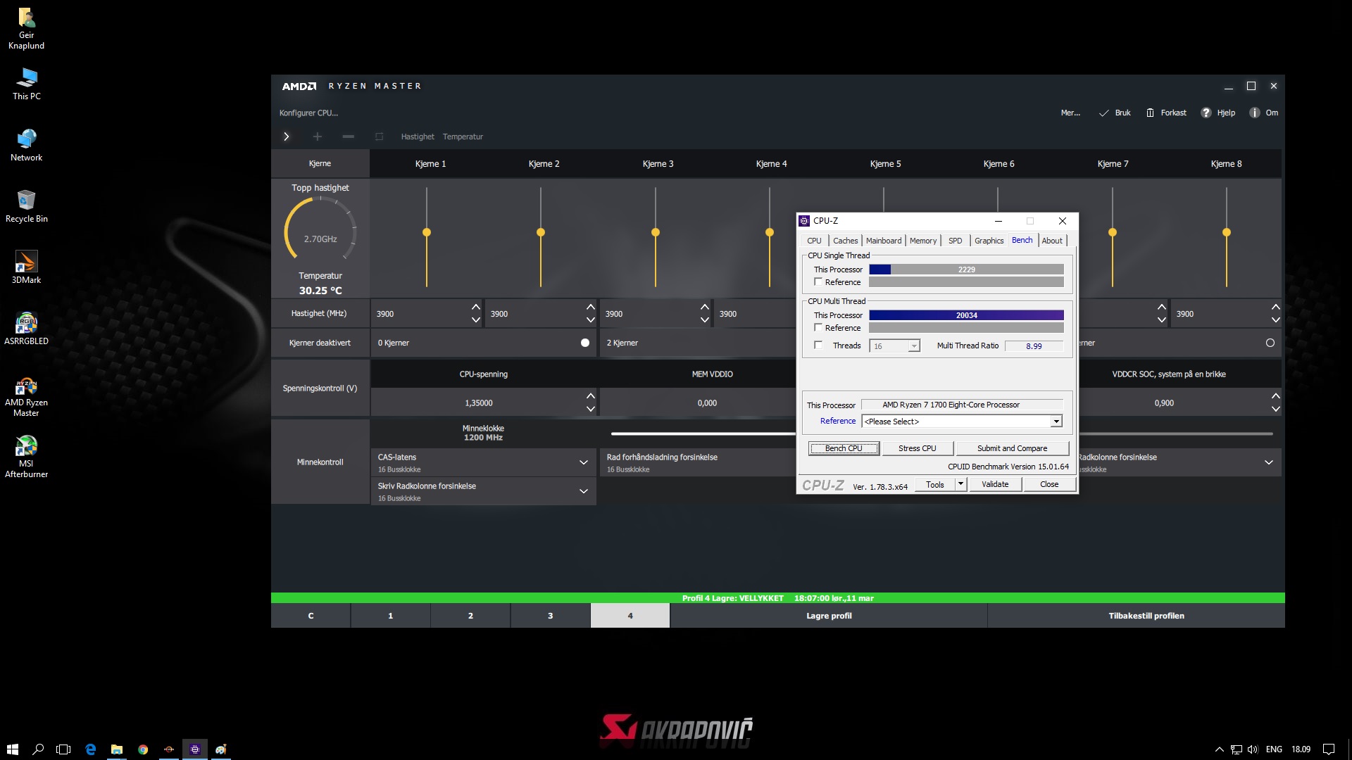Click the minus icon in Ryzen Master toolbar
The height and width of the screenshot is (760, 1352).
coord(348,137)
